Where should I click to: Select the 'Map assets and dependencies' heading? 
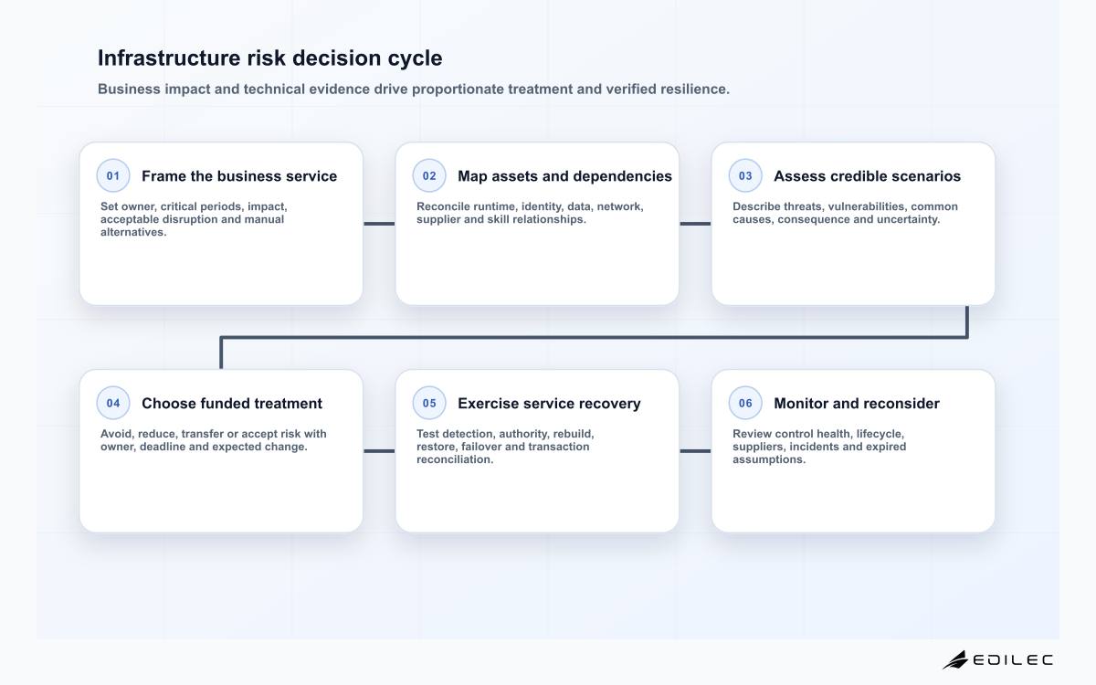[564, 176]
